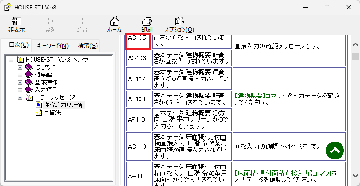
Task: Expand the 入力項目 tree node
Action: [20, 90]
